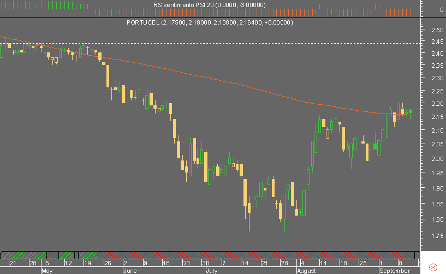The image size is (446, 274).
Task: Click the date label 30 above July
Action: [x=206, y=263]
